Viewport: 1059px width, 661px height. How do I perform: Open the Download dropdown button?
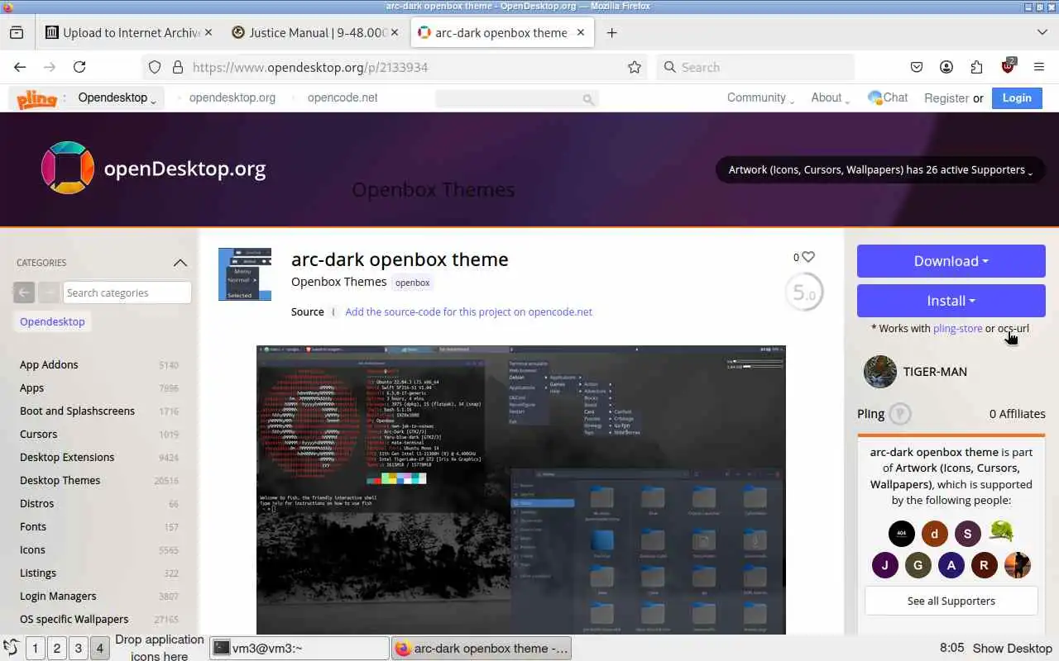point(951,261)
